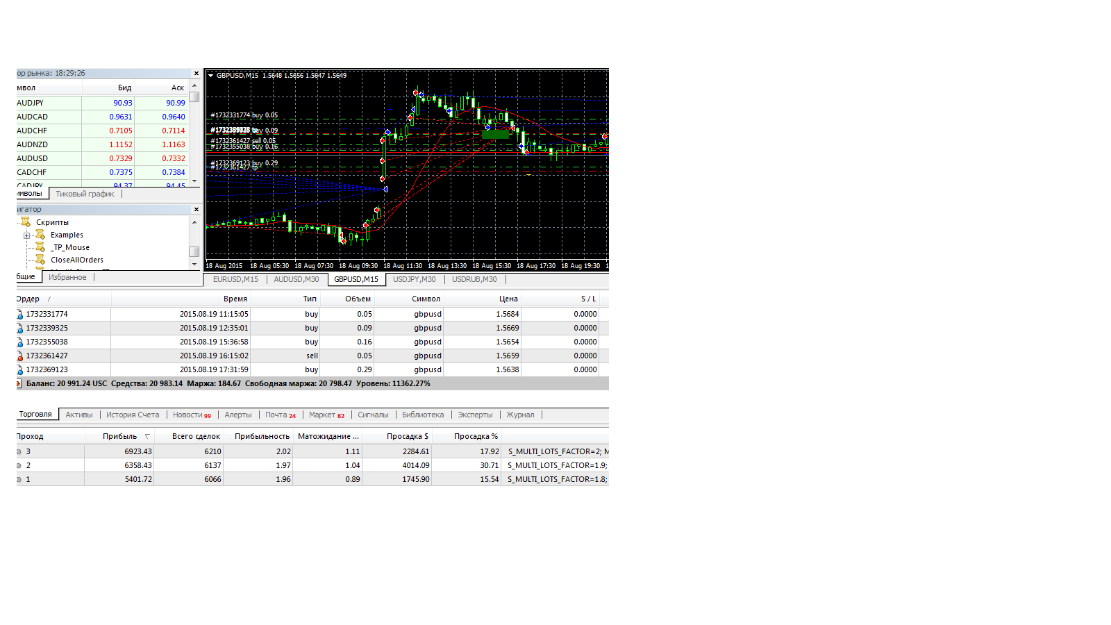Open the GBPUSD,M15 chart dropdown arrow
Viewport: 1111px width, 625px height.
coord(210,76)
